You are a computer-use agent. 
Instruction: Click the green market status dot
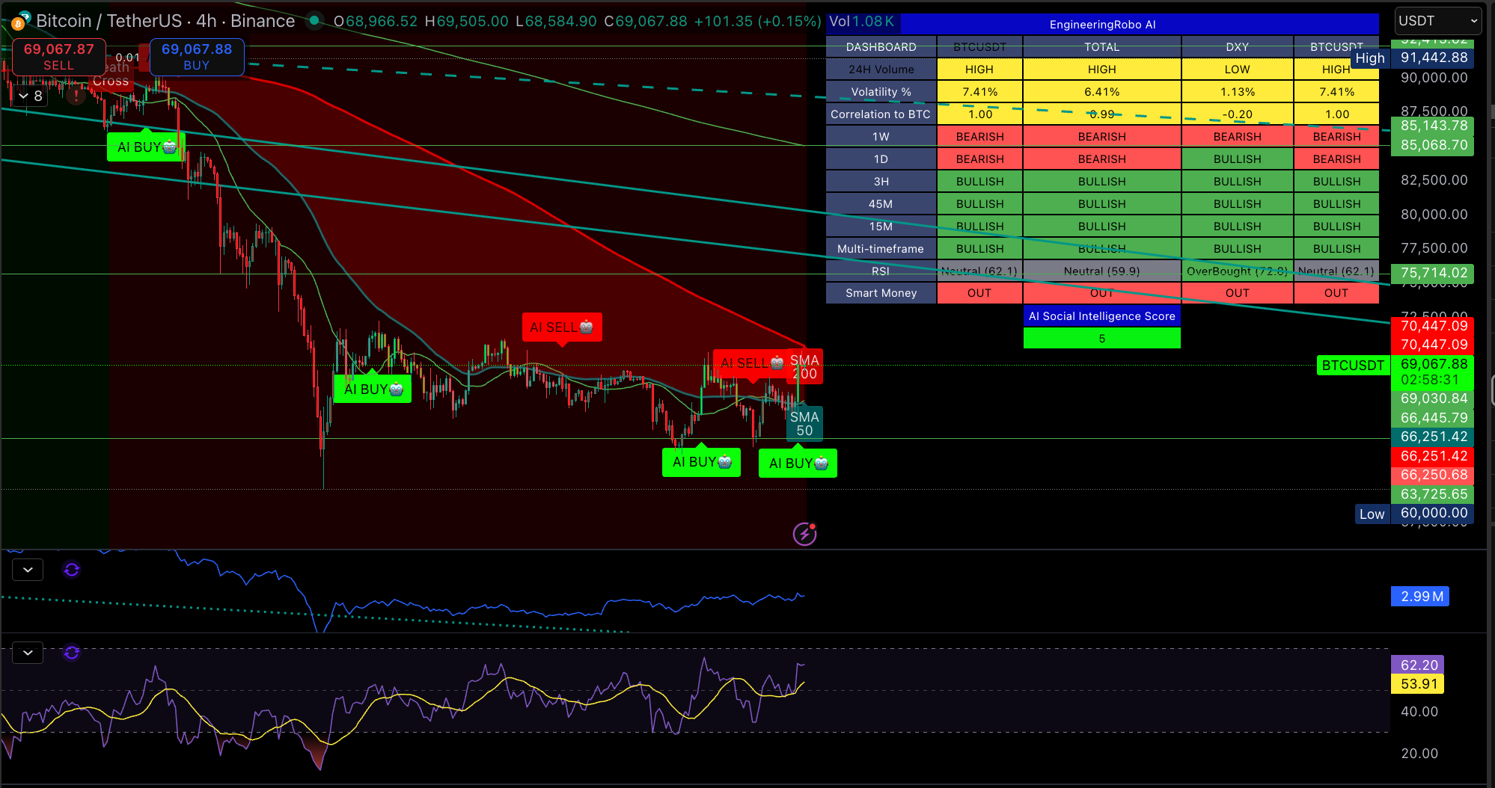click(x=315, y=20)
